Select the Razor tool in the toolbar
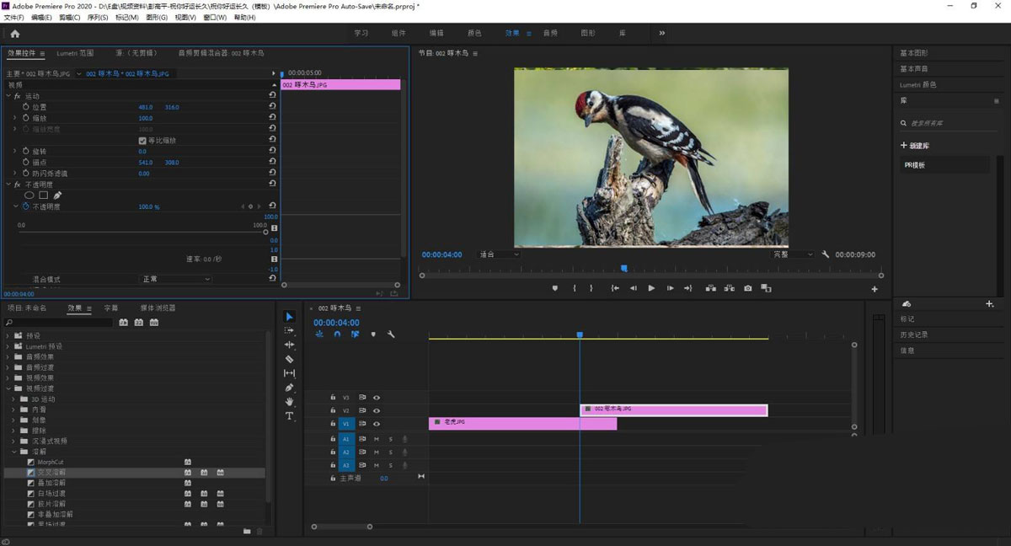 (289, 359)
